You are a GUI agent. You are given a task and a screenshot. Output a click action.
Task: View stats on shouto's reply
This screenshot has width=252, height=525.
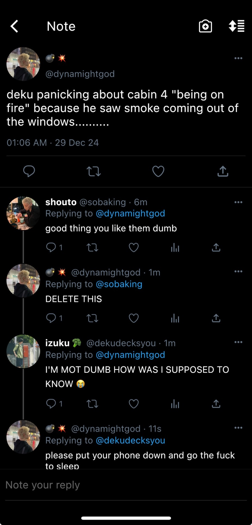(175, 248)
